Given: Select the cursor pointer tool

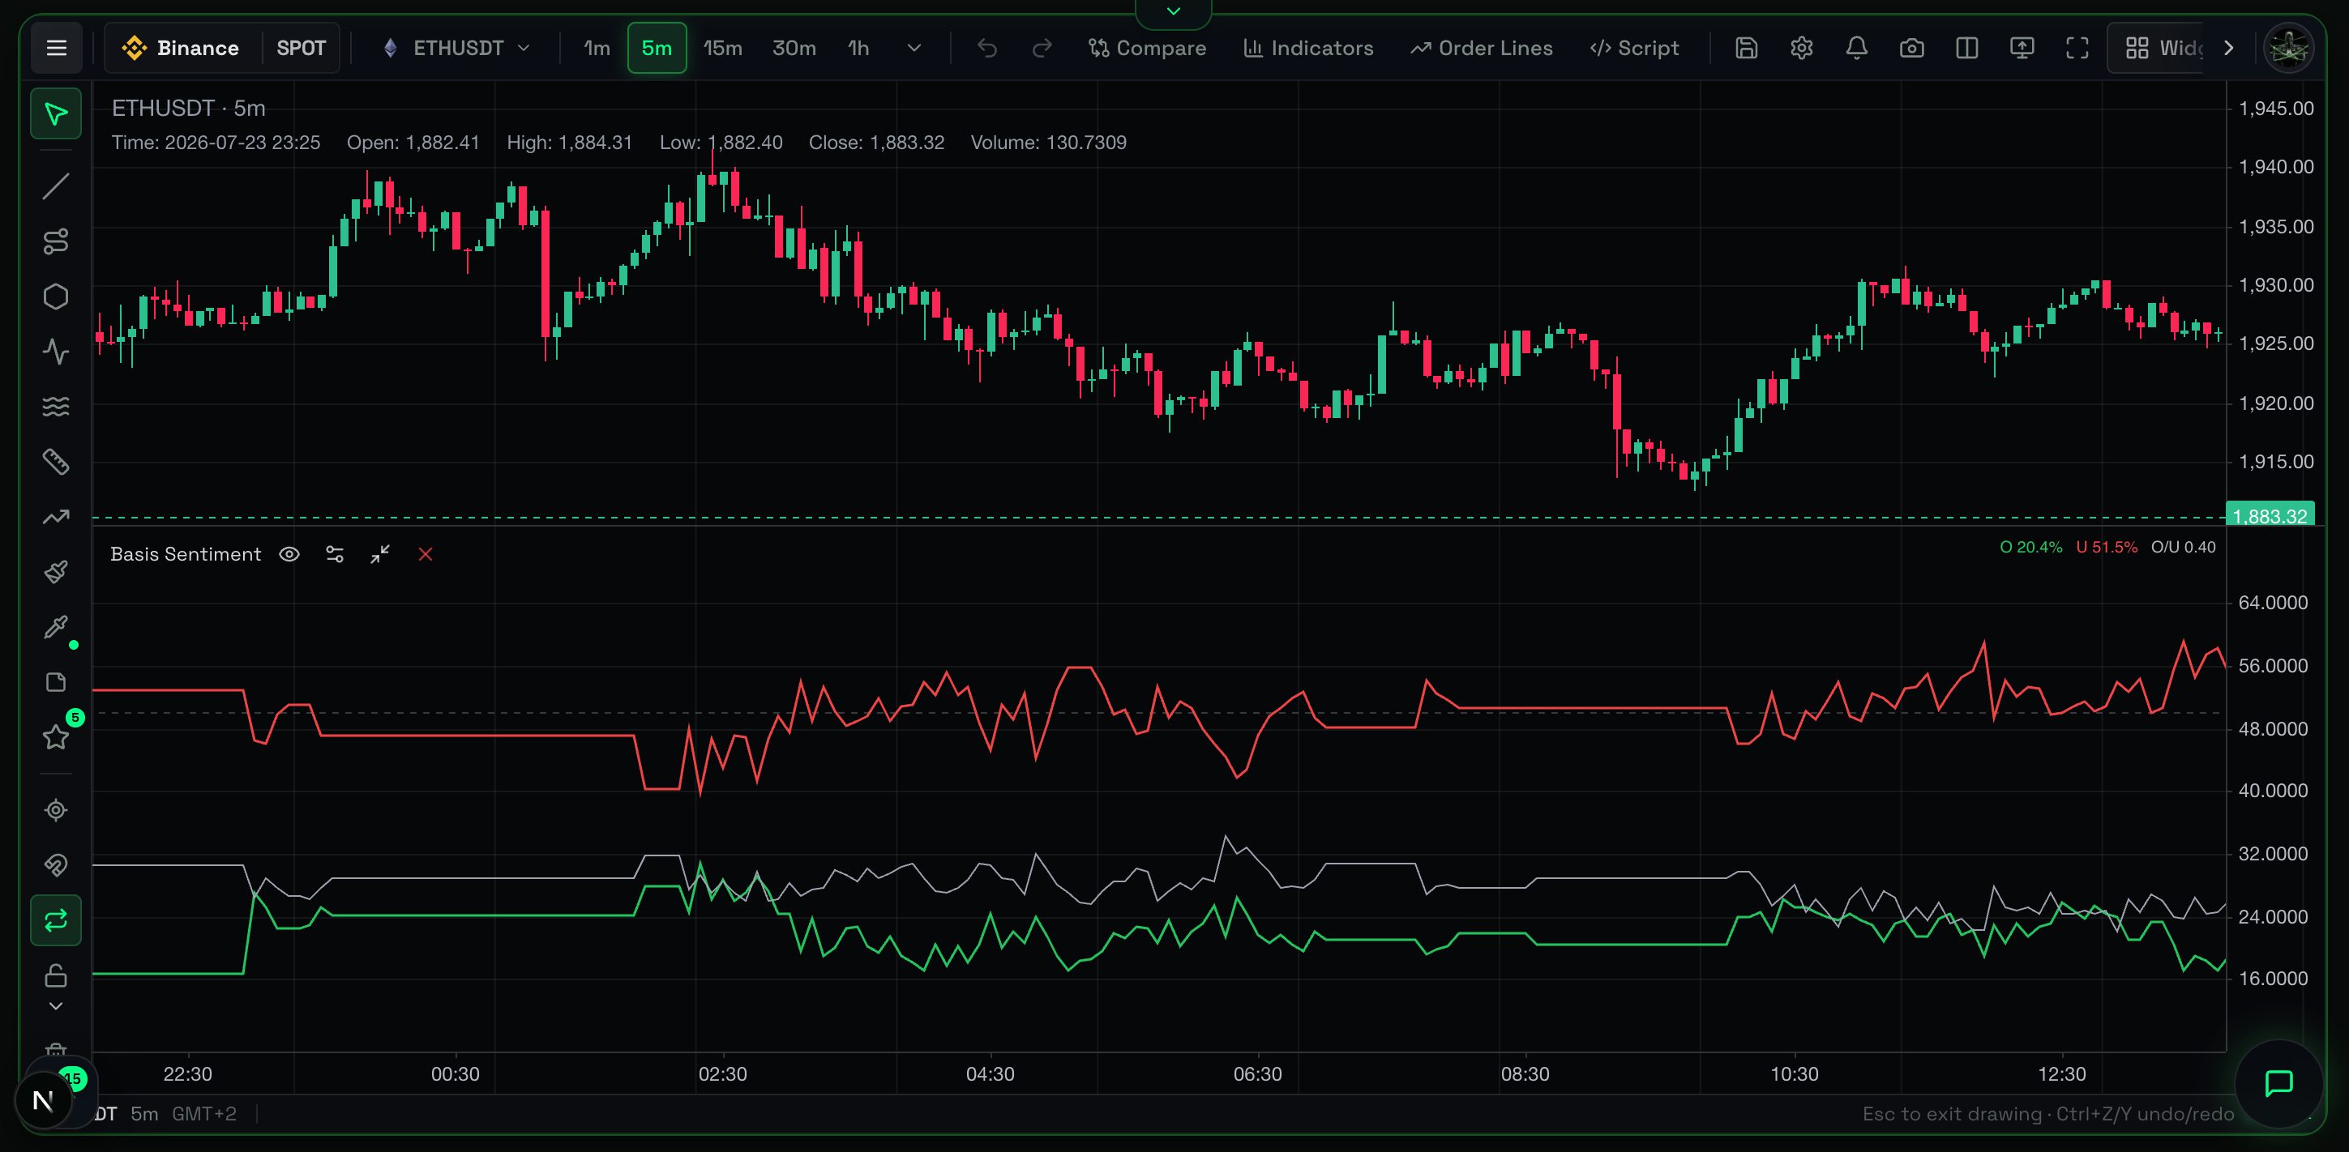Looking at the screenshot, I should click(x=57, y=114).
